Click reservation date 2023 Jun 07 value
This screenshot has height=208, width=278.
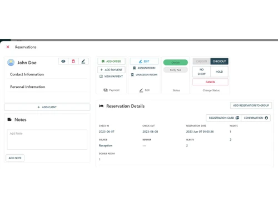click(x=200, y=131)
